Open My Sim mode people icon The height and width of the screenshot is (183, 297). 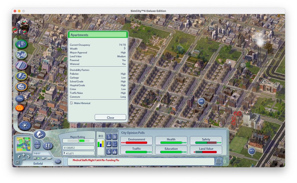click(x=48, y=146)
